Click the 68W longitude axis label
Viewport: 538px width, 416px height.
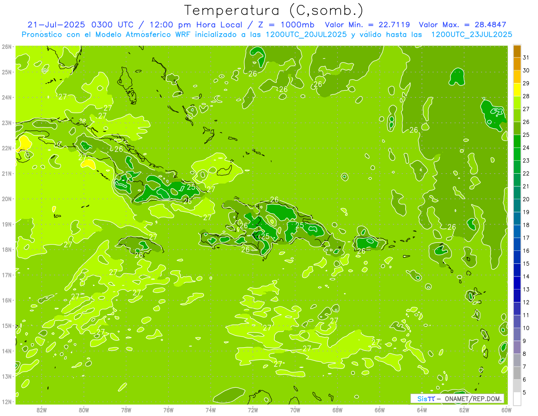pos(338,410)
